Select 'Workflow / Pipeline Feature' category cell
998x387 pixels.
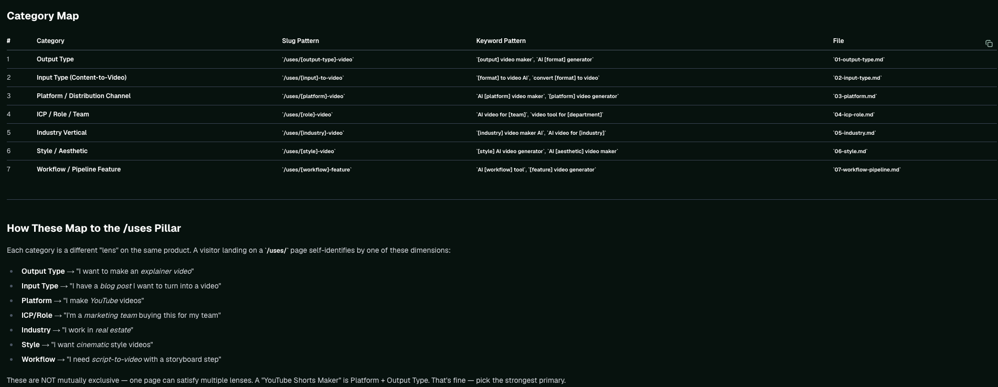tap(79, 169)
